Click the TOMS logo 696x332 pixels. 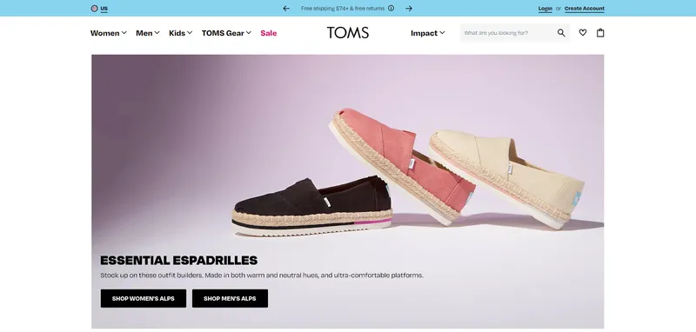[x=348, y=33]
